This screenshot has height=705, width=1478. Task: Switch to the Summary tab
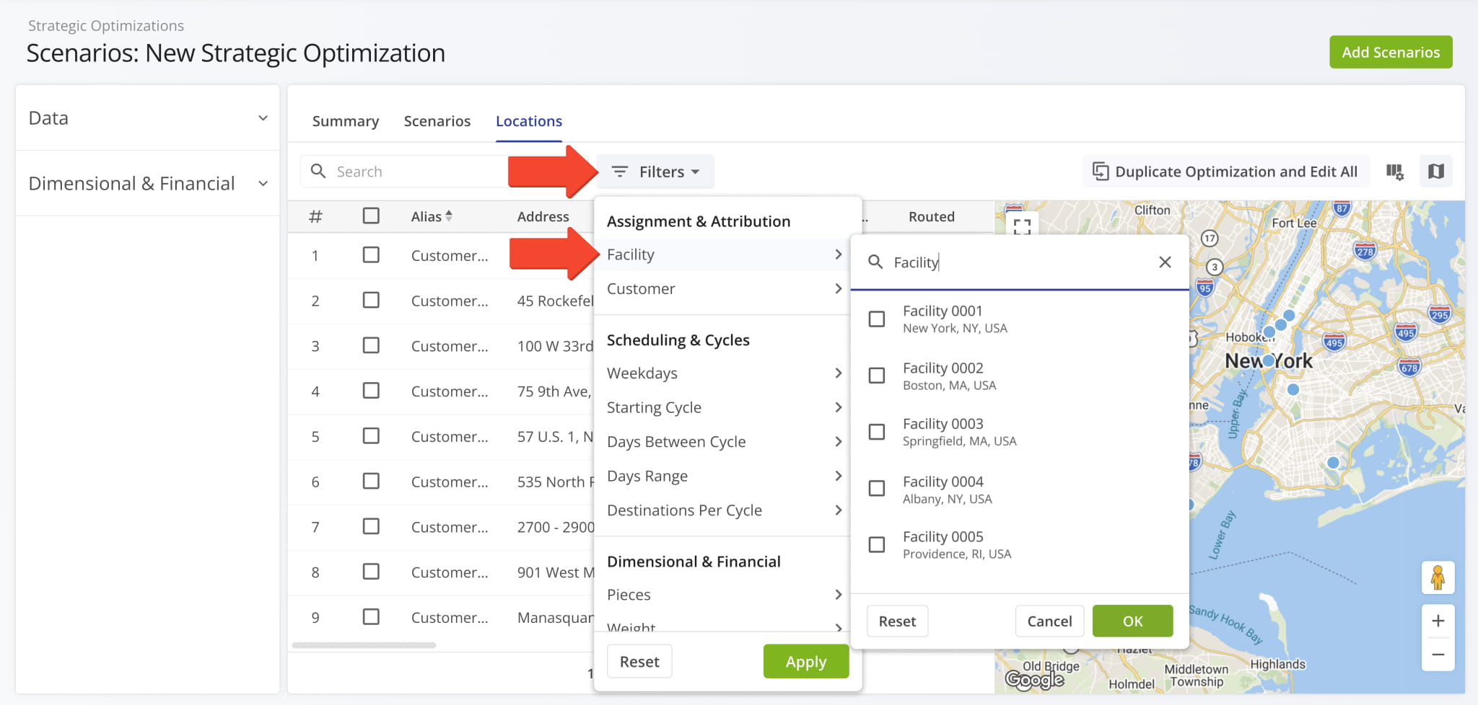pos(345,121)
